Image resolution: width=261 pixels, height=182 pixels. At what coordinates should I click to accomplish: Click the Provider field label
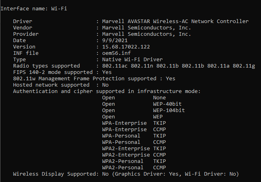coord(25,34)
